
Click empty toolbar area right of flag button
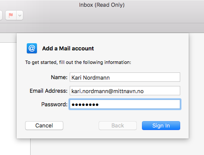pos(113,15)
